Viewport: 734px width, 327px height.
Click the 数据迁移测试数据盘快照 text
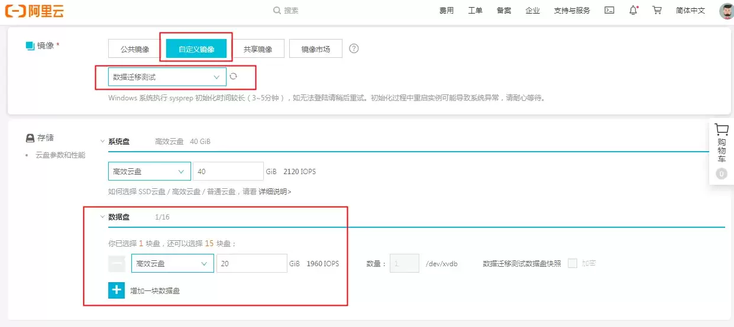(x=522, y=264)
